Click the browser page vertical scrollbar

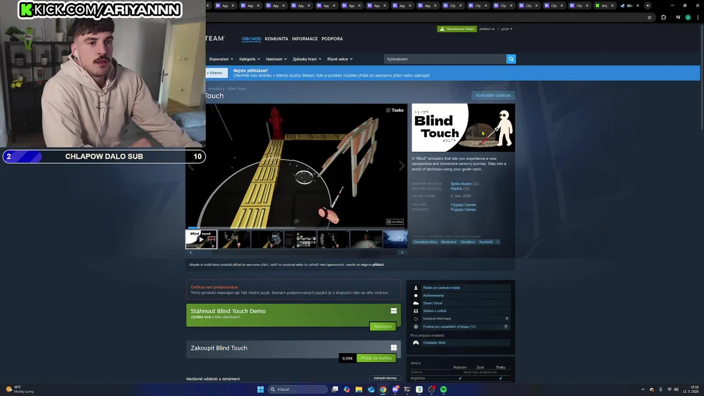(x=702, y=77)
